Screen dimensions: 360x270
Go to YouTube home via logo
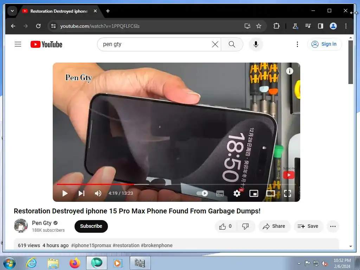(x=46, y=44)
